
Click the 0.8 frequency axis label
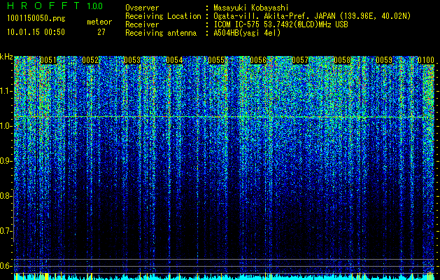(6, 196)
